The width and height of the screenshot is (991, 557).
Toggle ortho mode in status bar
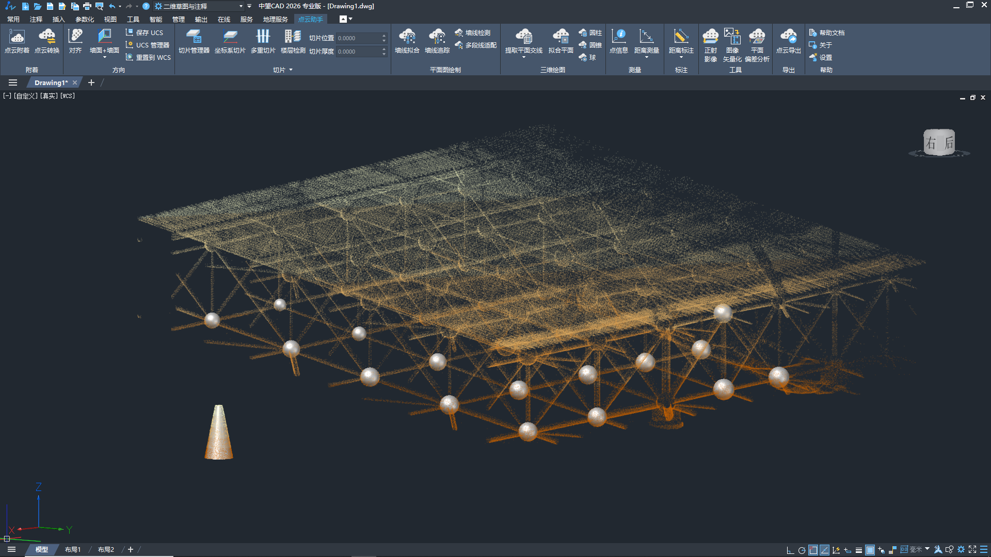click(x=790, y=550)
